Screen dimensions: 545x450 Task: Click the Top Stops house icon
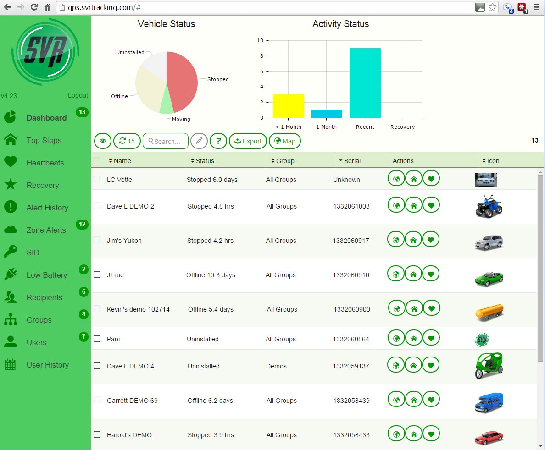11,140
